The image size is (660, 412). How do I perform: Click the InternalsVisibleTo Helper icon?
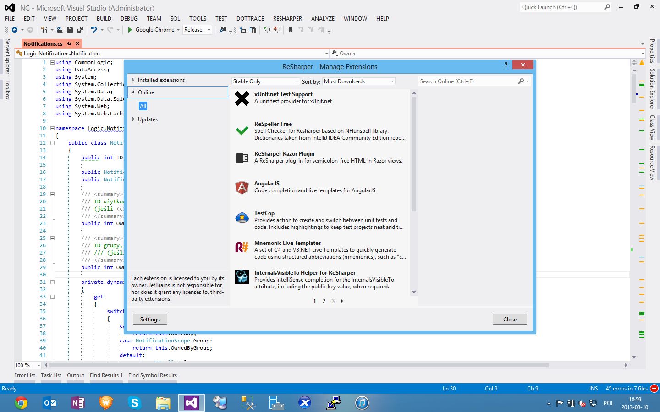pos(242,277)
